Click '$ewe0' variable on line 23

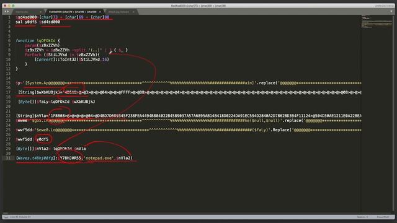pyautogui.click(x=22, y=121)
